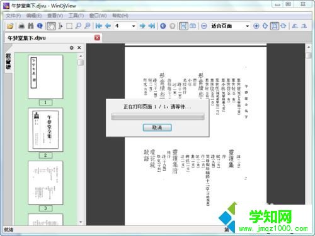Go to the first page
The width and height of the screenshot is (315, 236).
pos(99,26)
